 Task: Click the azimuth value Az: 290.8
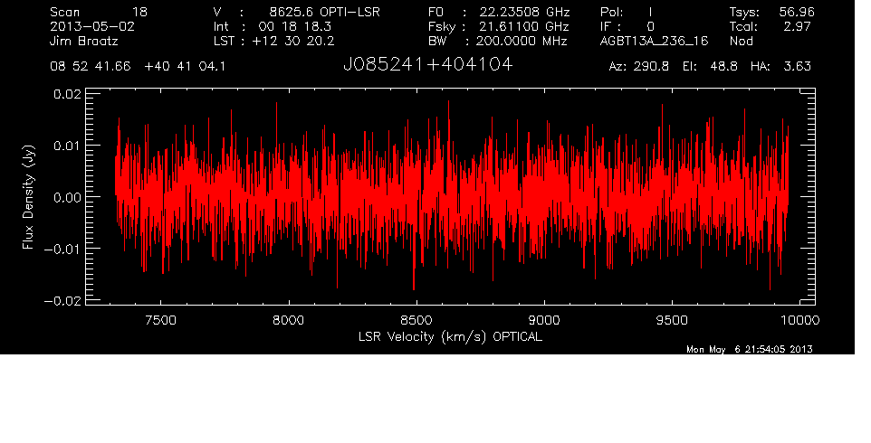click(x=639, y=67)
